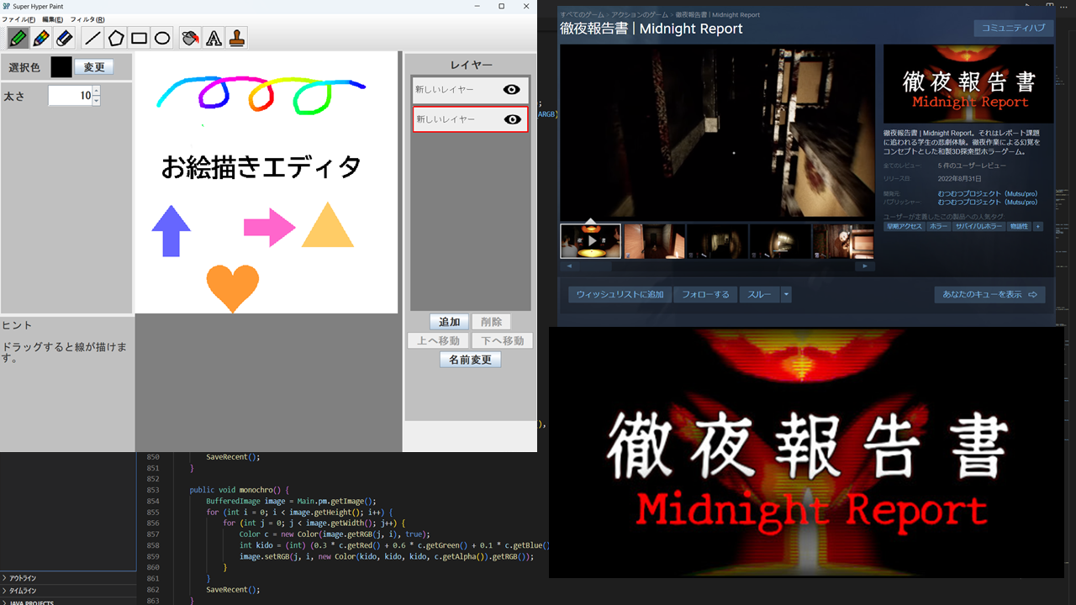The width and height of the screenshot is (1076, 605).
Task: Select second Steam screenshot thumbnail
Action: coord(654,241)
